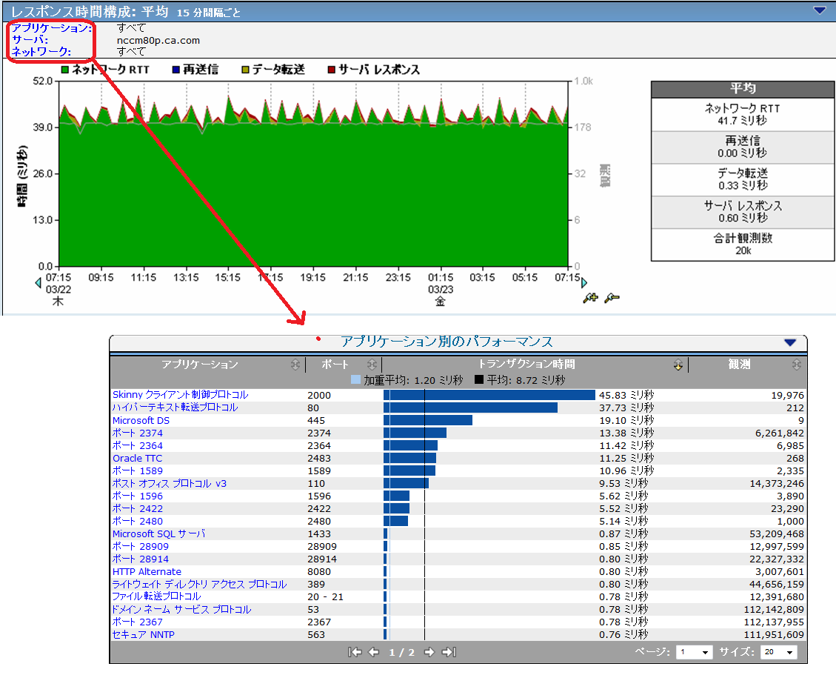Click the zoom out magnifier icon

(612, 299)
